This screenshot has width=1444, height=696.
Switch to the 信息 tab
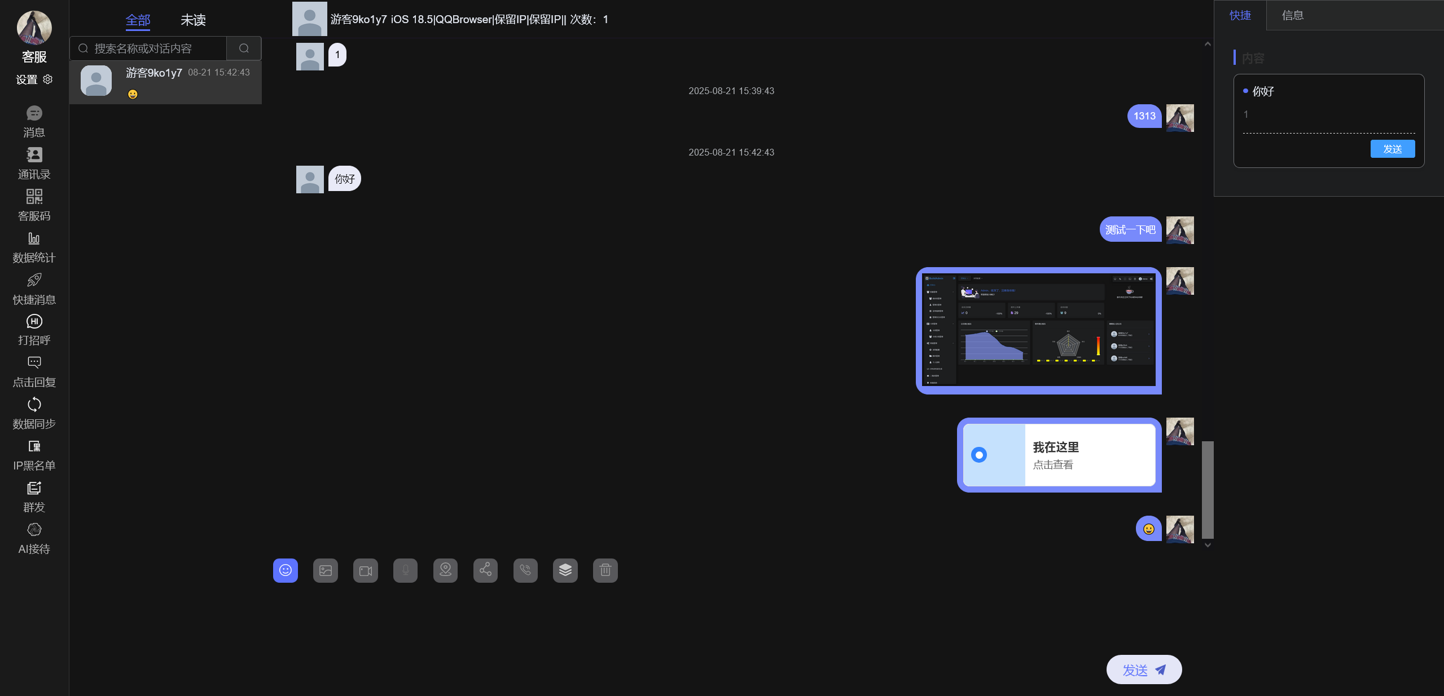pos(1292,15)
